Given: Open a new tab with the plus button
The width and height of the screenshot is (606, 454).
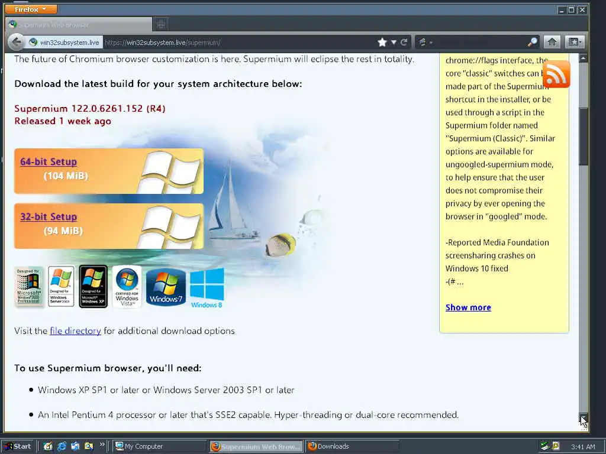Looking at the screenshot, I should pos(161,25).
